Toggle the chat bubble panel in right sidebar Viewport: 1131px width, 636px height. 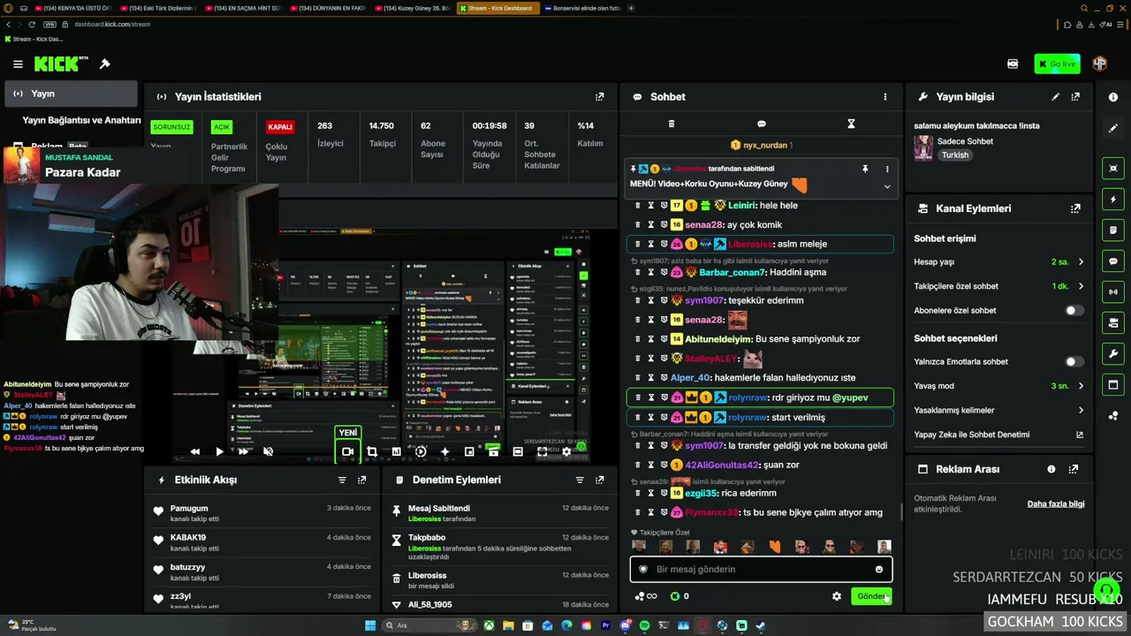(x=1113, y=261)
